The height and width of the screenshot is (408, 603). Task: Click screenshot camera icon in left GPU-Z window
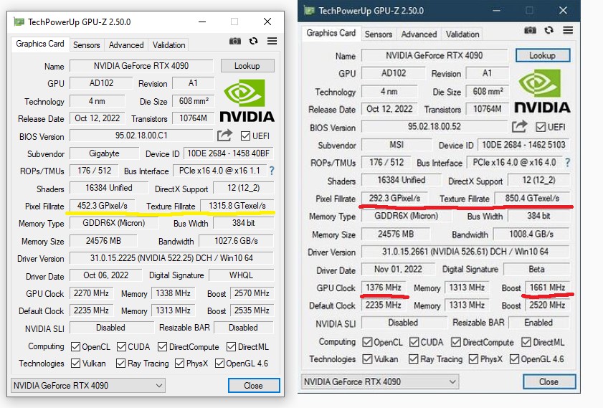(235, 41)
